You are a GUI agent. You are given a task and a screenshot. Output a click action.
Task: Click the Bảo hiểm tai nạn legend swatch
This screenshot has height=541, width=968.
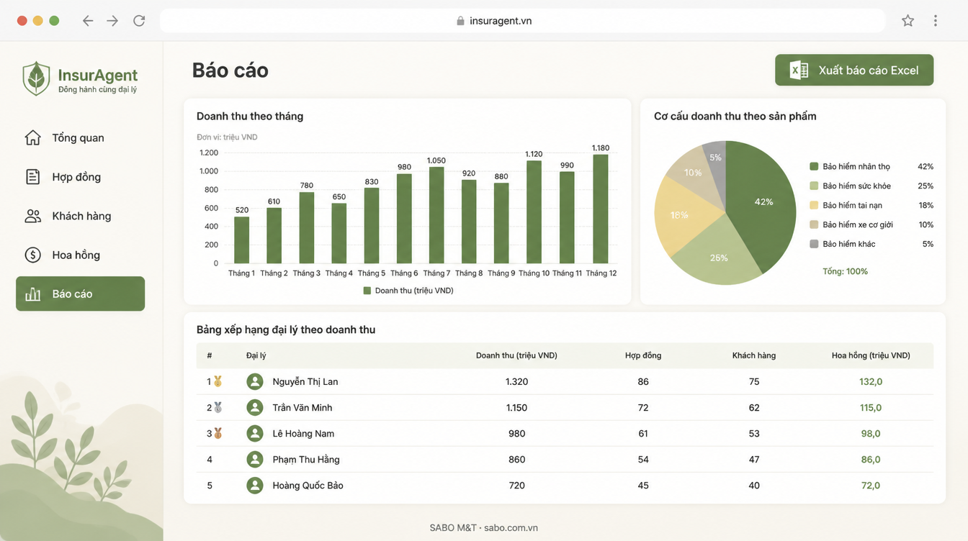814,205
